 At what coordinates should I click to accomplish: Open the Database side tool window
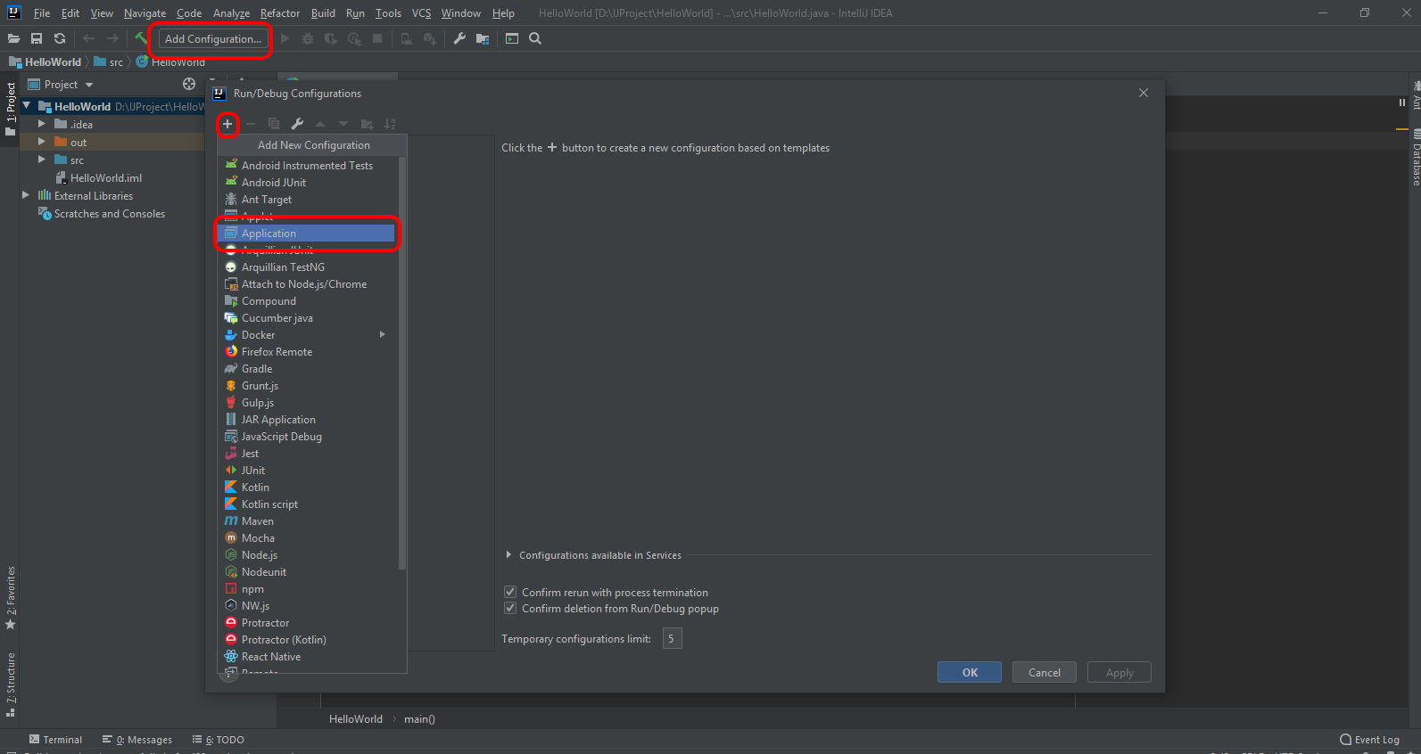(1416, 159)
